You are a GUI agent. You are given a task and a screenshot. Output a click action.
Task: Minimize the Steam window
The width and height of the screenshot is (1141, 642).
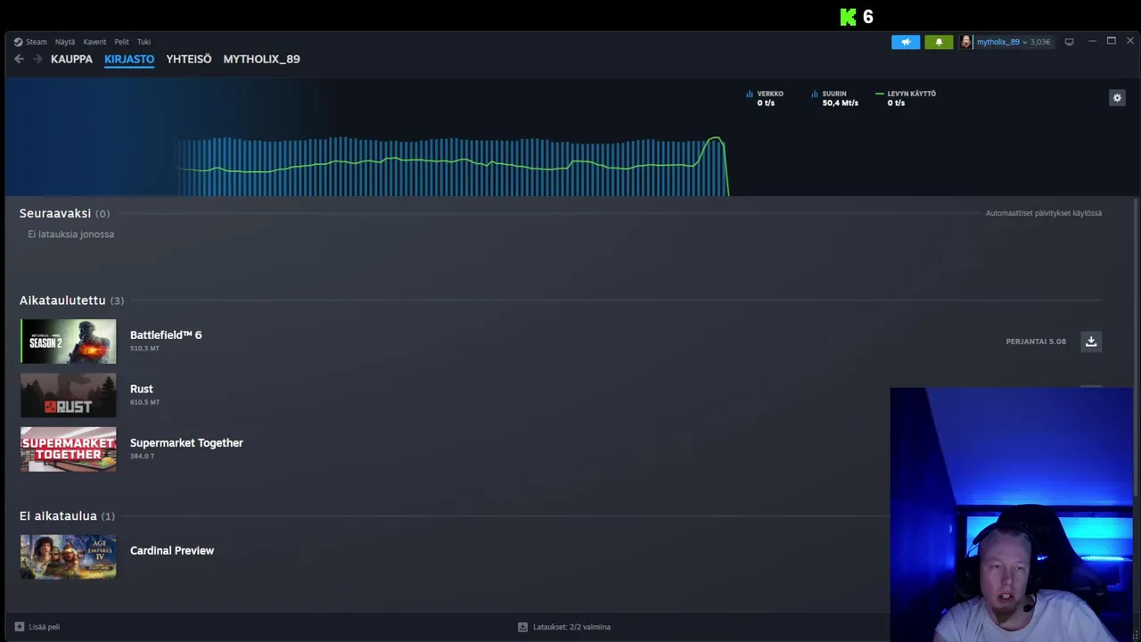1092,41
